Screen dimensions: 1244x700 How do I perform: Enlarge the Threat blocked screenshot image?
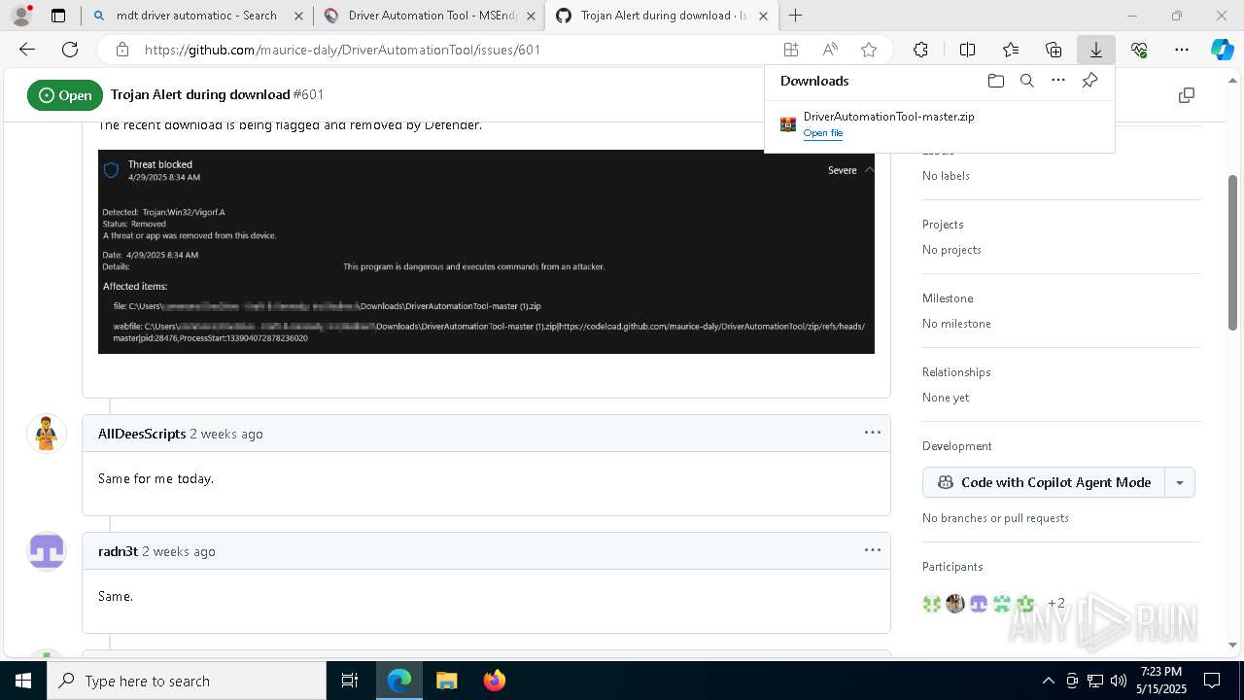486,252
